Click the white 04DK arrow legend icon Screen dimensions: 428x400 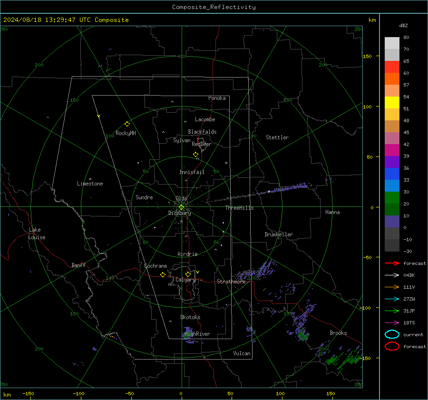392,275
